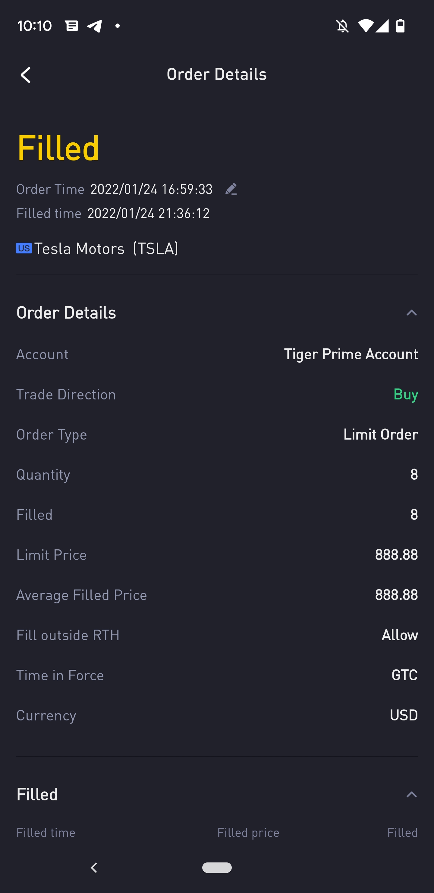
Task: Tap the Filled time column header
Action: (46, 833)
